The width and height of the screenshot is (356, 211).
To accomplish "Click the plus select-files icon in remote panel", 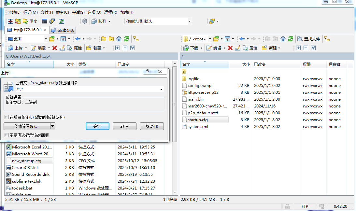I will (298, 48).
